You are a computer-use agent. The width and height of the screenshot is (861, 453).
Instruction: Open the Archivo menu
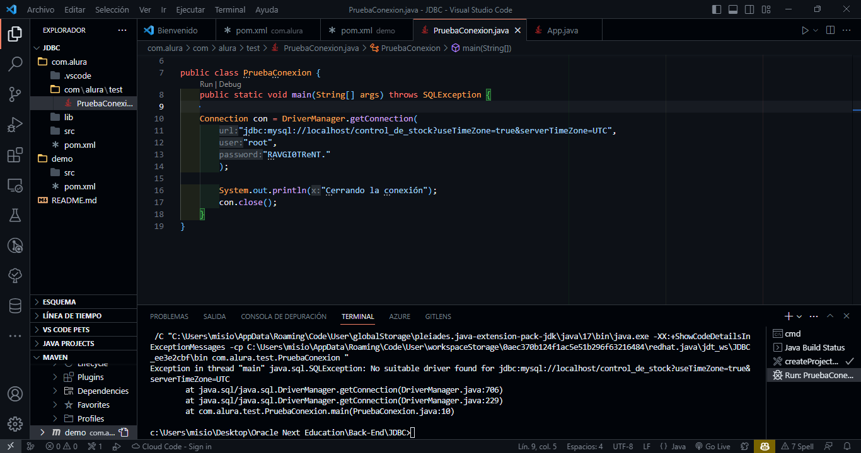pos(41,9)
